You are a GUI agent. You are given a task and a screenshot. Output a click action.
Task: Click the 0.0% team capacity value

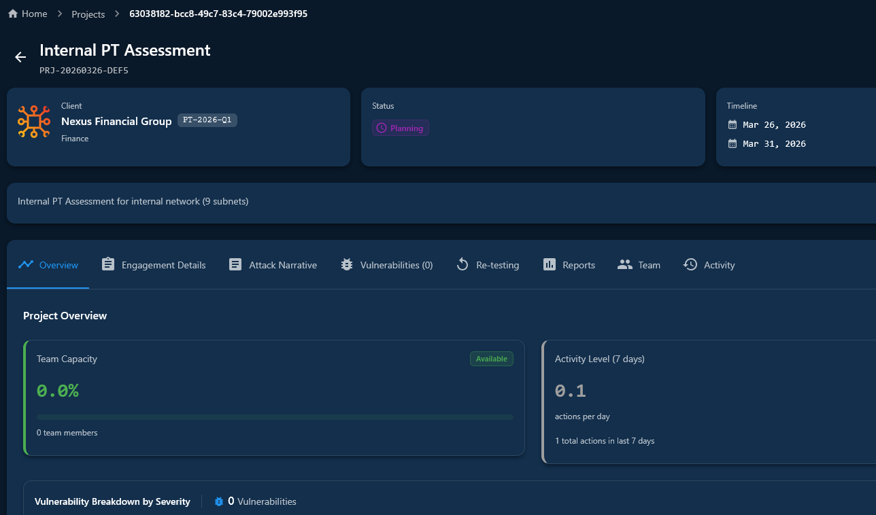pos(58,391)
